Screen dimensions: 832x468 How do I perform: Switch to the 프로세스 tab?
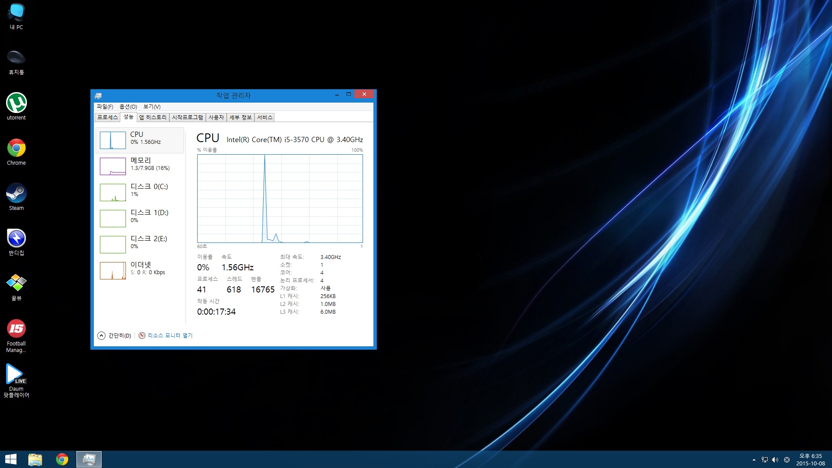107,117
